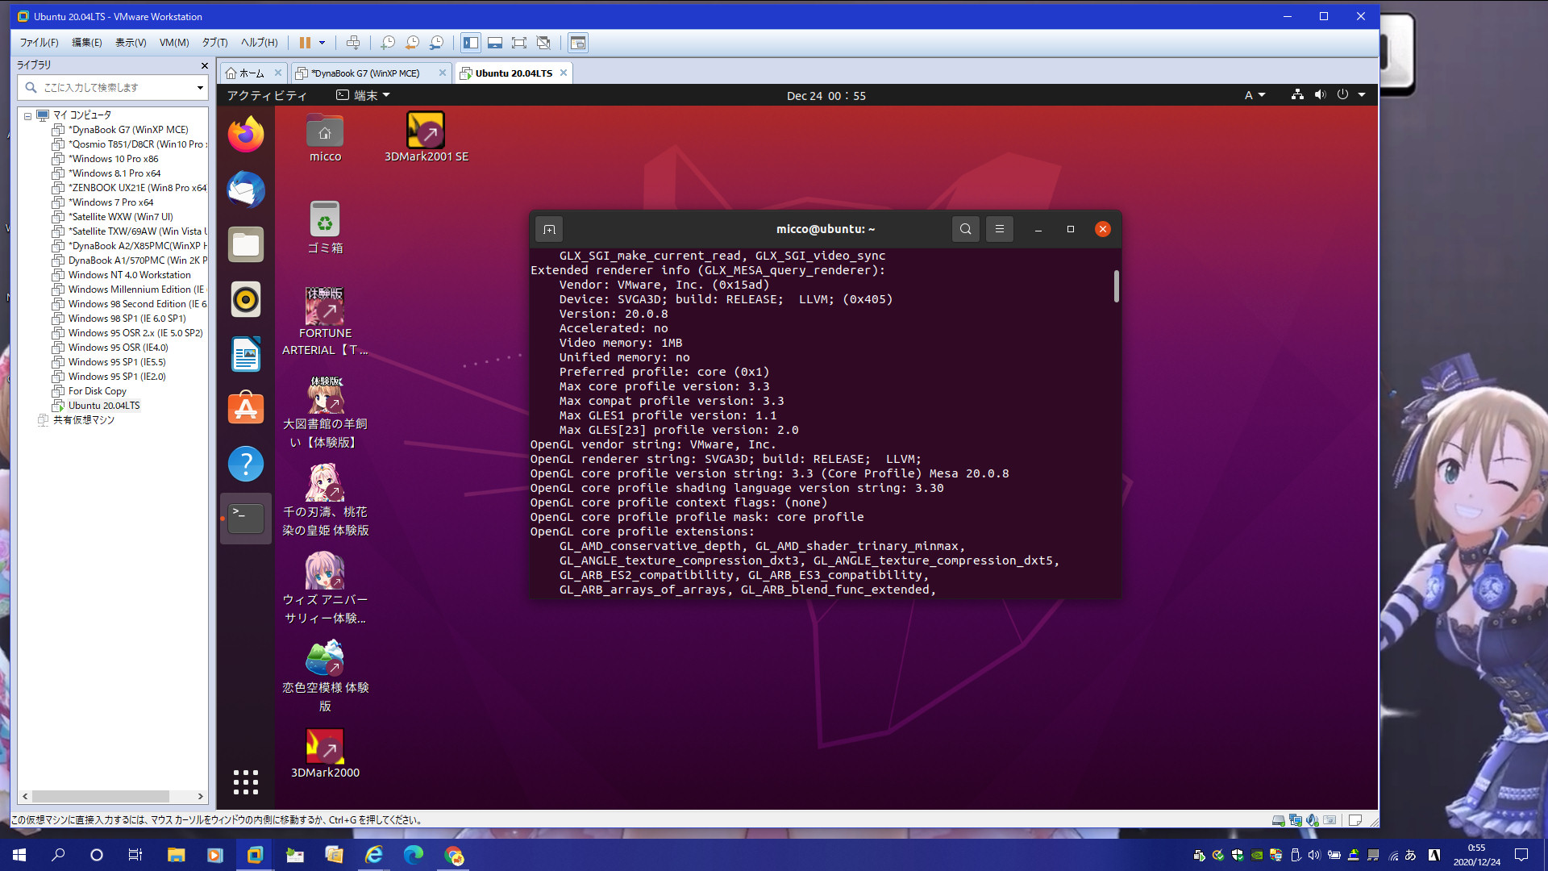Toggle the library sidebar visibility
1548x871 pixels.
[x=471, y=43]
